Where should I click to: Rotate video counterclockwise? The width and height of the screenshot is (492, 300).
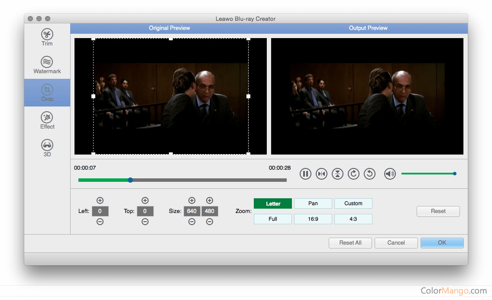[369, 174]
